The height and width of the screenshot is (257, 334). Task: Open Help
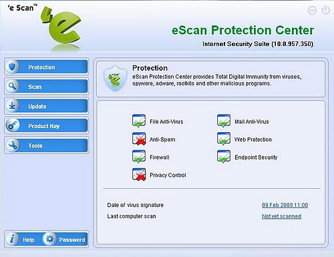tap(29, 240)
